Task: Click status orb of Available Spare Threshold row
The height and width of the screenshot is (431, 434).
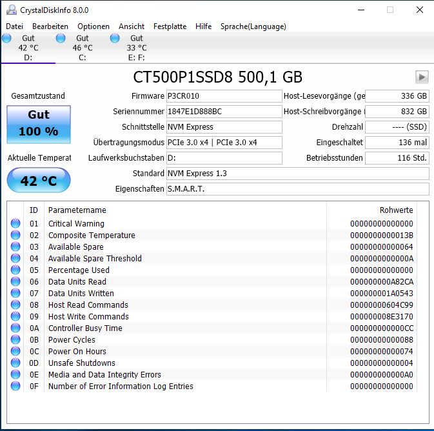Action: point(15,258)
